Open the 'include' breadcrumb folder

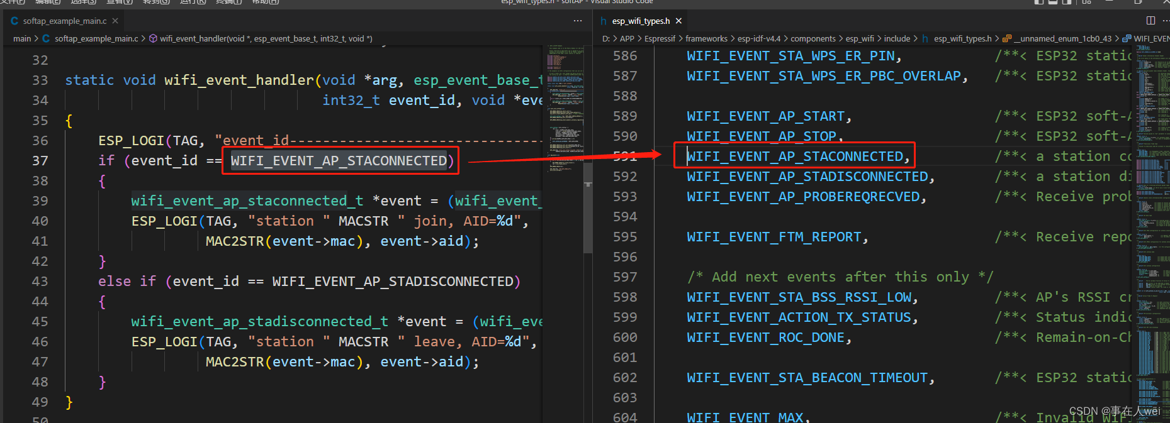pyautogui.click(x=897, y=38)
